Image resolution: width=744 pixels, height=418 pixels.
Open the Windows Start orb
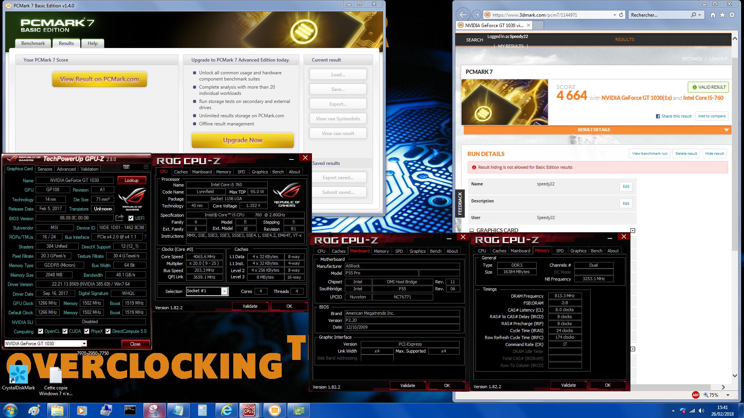pos(10,410)
